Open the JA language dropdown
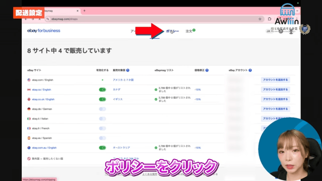Image resolution: width=322 pixels, height=181 pixels. [x=269, y=31]
